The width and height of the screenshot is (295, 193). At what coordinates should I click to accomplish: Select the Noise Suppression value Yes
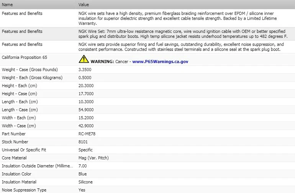point(82,190)
